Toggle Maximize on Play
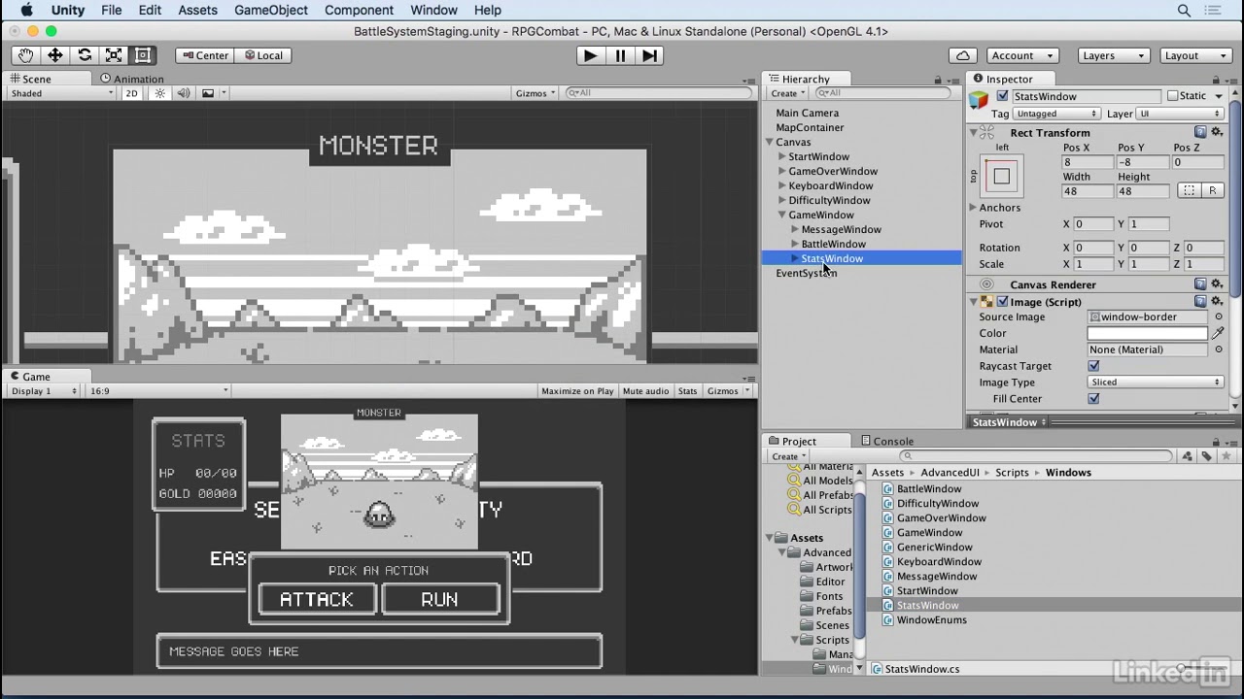Screen dimensions: 1244x699 [x=577, y=390]
